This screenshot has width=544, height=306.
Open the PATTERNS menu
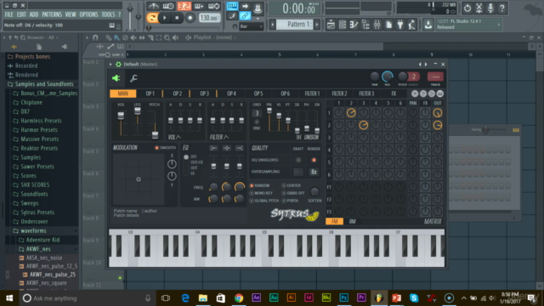(52, 14)
